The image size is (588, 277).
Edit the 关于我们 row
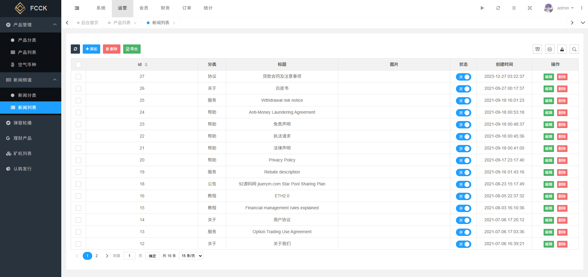[x=548, y=244]
